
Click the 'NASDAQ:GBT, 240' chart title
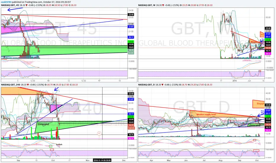[11, 84]
